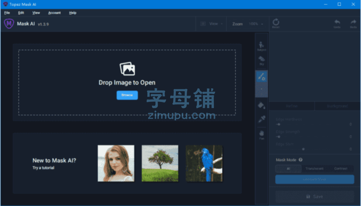Click the Try a tutorial link

pos(43,168)
